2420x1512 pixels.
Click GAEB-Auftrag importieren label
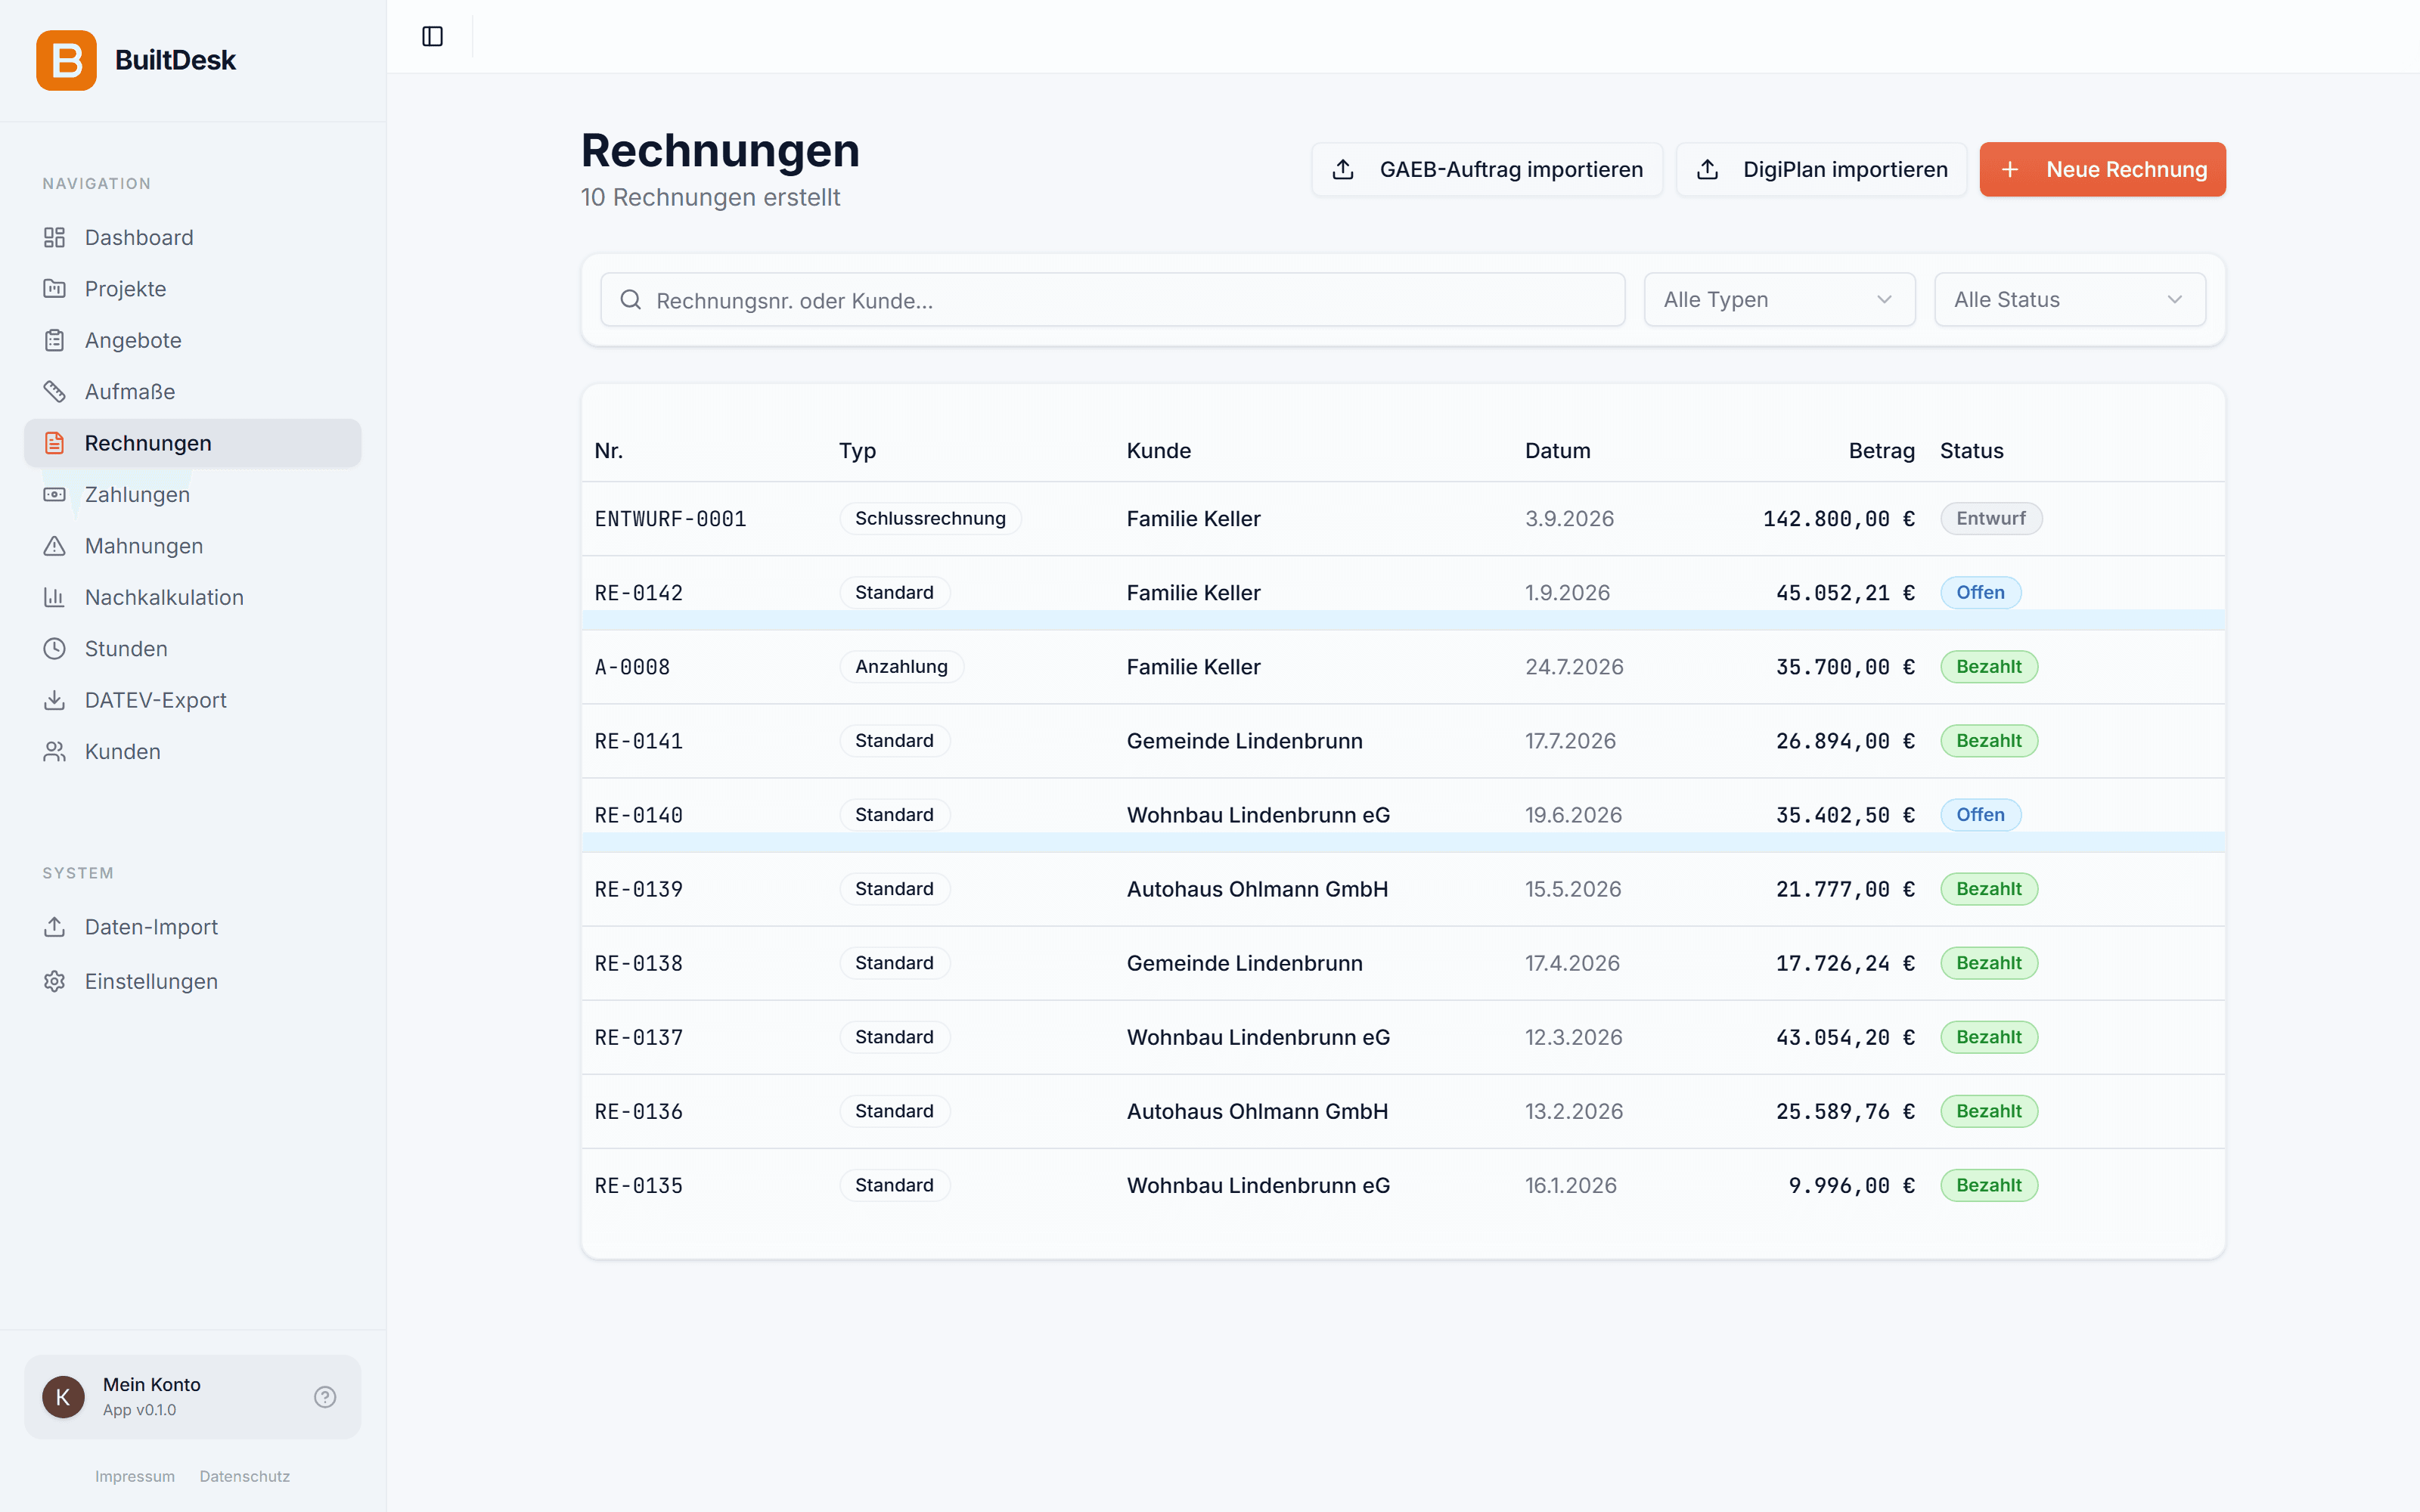[x=1511, y=170]
